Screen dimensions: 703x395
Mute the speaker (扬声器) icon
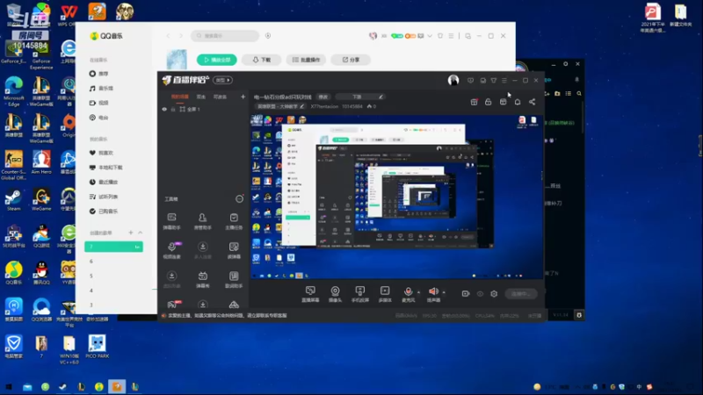click(x=433, y=291)
